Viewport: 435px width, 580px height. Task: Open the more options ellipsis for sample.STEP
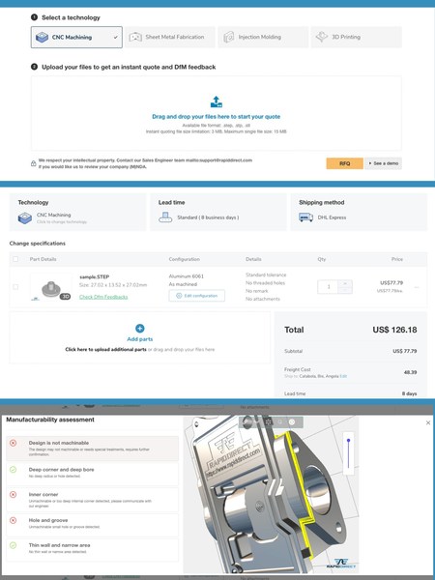pos(417,287)
